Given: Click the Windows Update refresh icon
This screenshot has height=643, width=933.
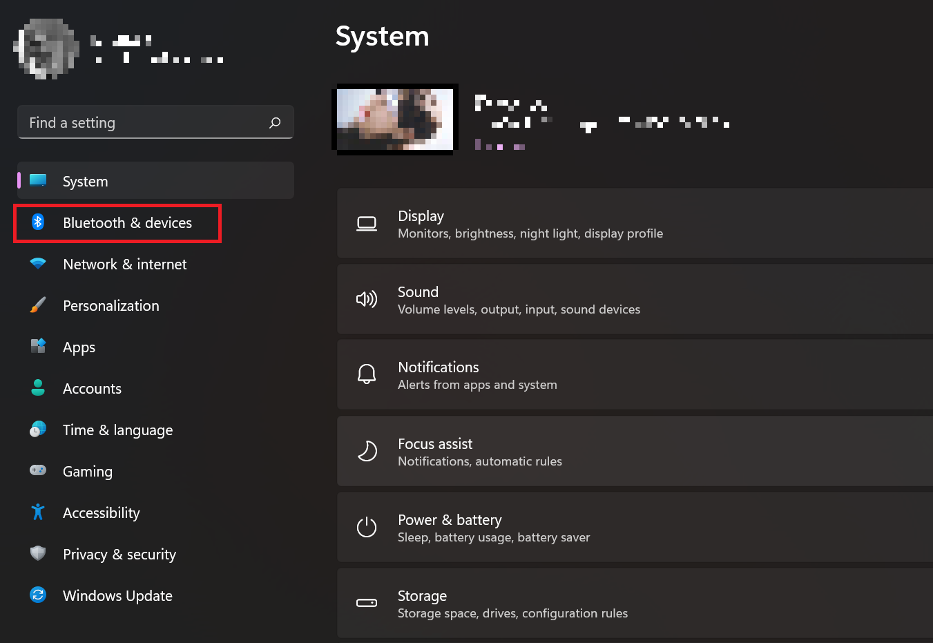Looking at the screenshot, I should click(38, 595).
